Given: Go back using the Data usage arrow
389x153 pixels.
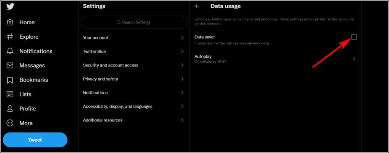Looking at the screenshot, I should point(197,6).
